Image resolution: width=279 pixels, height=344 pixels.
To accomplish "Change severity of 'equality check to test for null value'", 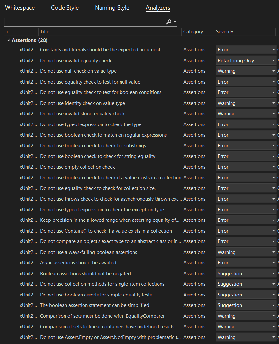I will tap(246, 82).
